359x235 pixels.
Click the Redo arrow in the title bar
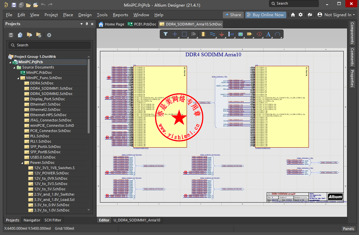(x=50, y=5)
